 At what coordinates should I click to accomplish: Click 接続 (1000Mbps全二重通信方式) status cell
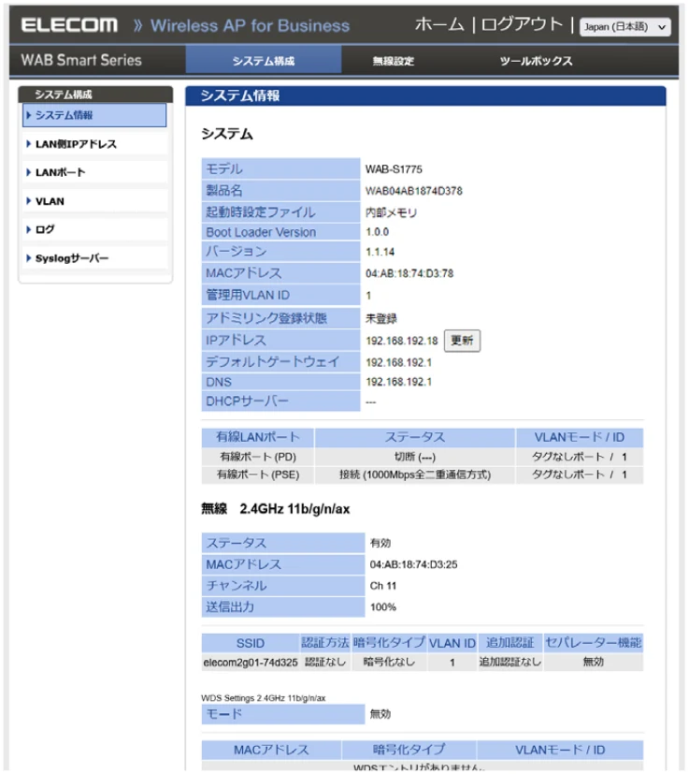click(x=415, y=475)
